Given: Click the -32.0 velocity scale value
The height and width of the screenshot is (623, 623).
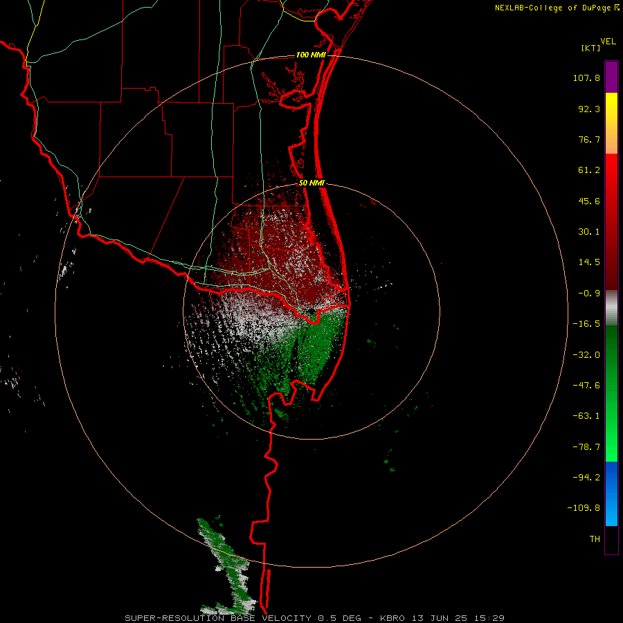Looking at the screenshot, I should 586,355.
